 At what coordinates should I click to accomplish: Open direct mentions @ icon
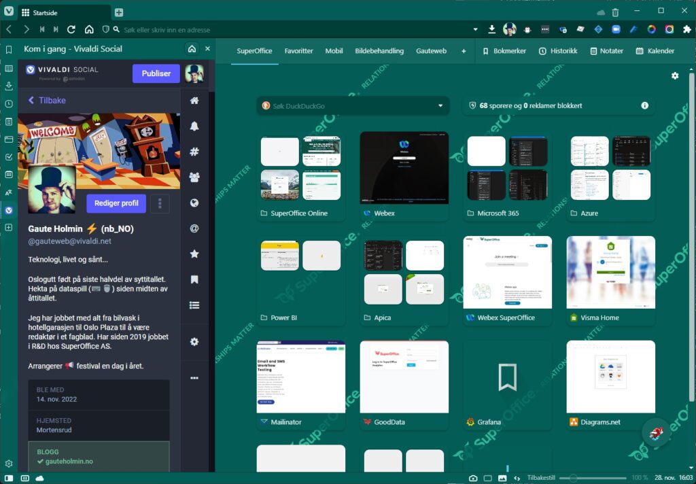pyautogui.click(x=194, y=228)
